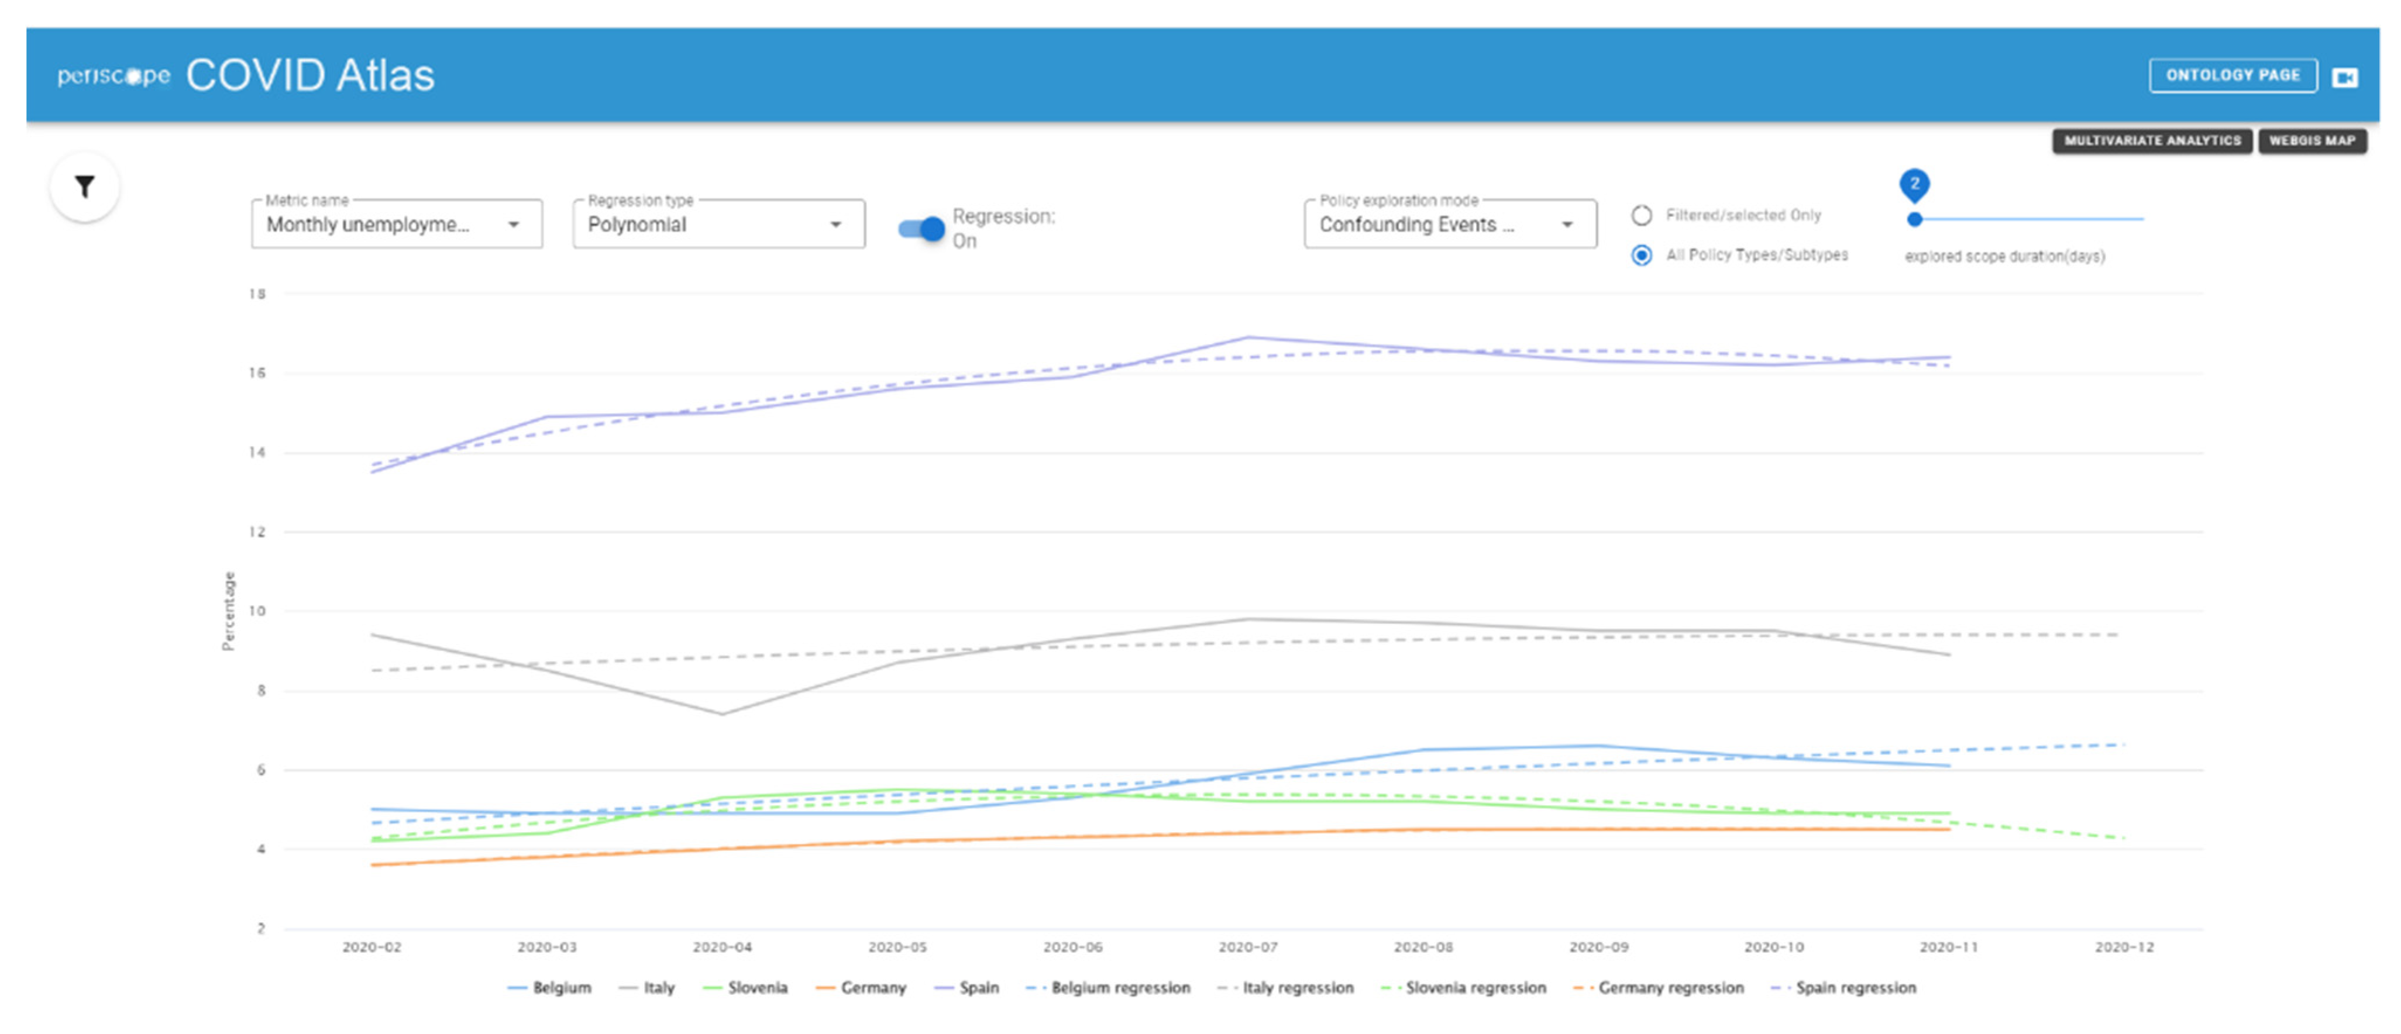Toggle Spain legend entry
Image resolution: width=2401 pixels, height=1034 pixels.
point(966,987)
